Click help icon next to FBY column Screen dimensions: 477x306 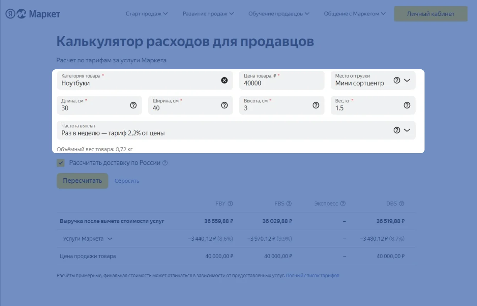[x=230, y=204]
